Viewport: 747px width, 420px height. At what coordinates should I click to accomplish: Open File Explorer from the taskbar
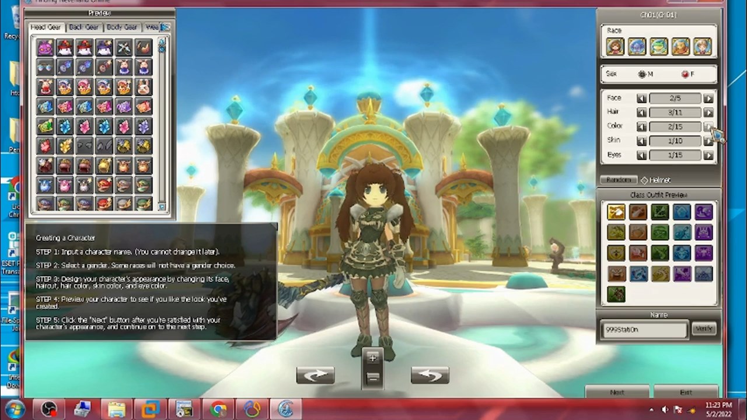click(x=117, y=409)
